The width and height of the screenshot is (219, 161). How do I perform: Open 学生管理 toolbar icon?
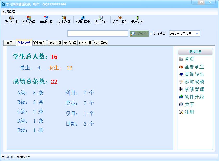(11, 20)
